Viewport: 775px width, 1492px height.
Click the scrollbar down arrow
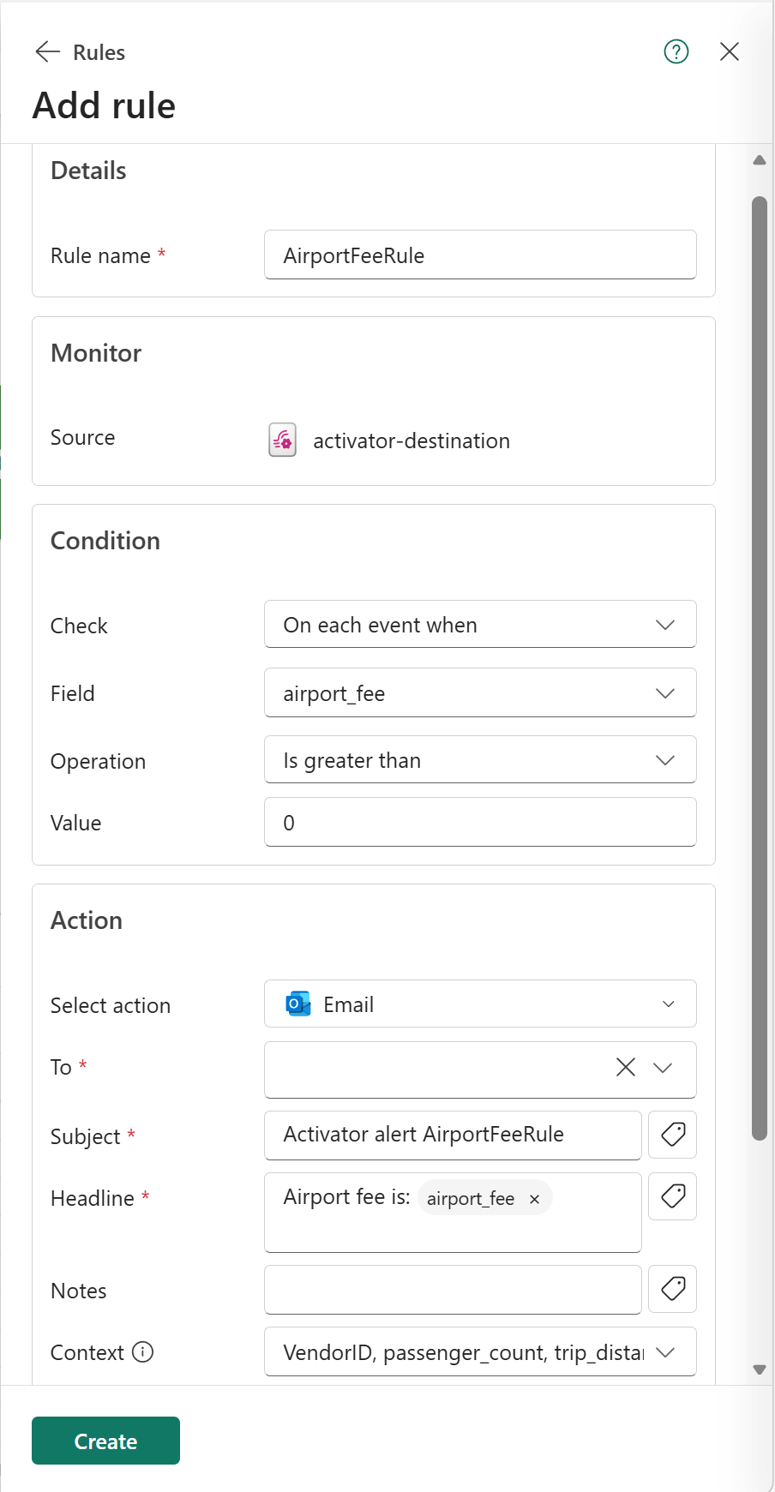point(759,1369)
